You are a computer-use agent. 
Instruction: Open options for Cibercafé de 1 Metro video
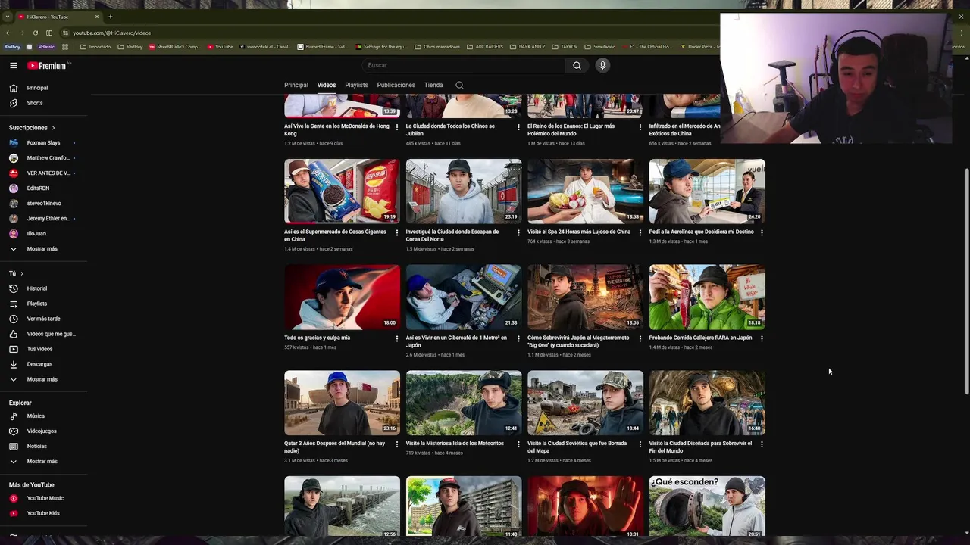(x=518, y=338)
